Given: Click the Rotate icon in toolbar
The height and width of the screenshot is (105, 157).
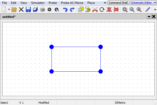Looking at the screenshot, I should (102, 10).
